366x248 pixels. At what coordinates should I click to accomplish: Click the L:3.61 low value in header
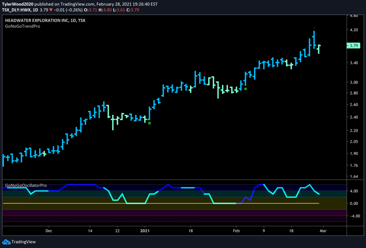(119, 10)
